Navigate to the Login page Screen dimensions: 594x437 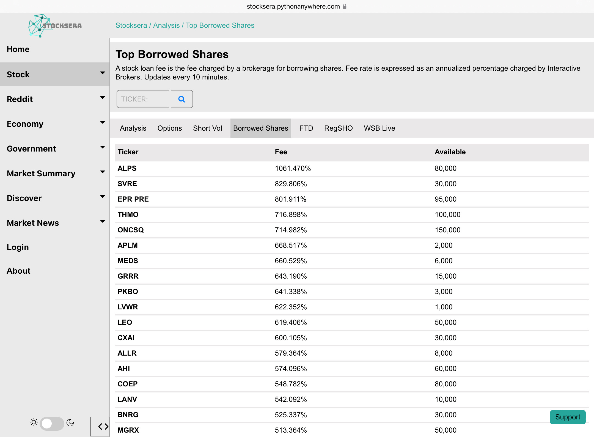[x=18, y=247]
